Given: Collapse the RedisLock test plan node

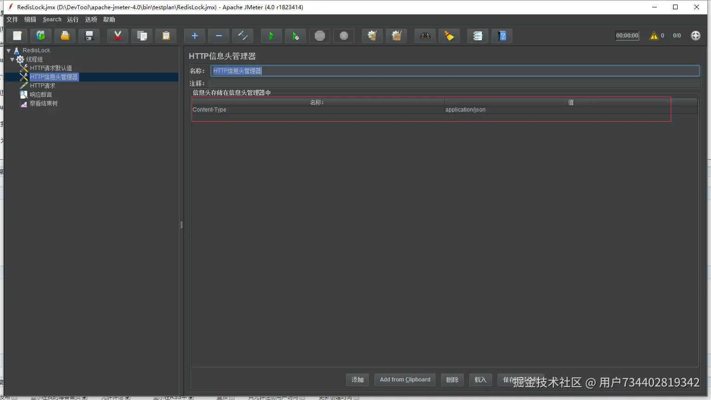Looking at the screenshot, I should [x=8, y=50].
